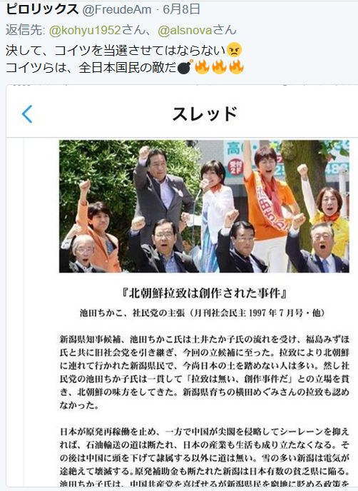Open the @FreudeAm handle
This screenshot has height=491, width=358.
[x=117, y=10]
